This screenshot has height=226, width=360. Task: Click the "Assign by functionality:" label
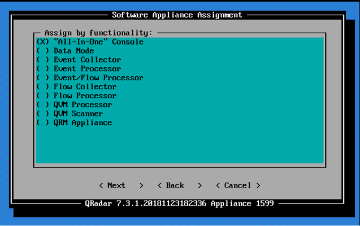(x=98, y=33)
